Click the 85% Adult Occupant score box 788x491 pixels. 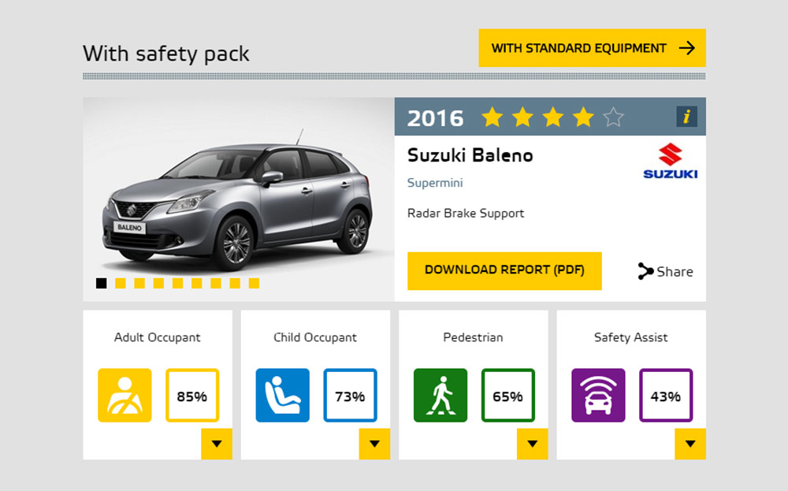click(192, 396)
